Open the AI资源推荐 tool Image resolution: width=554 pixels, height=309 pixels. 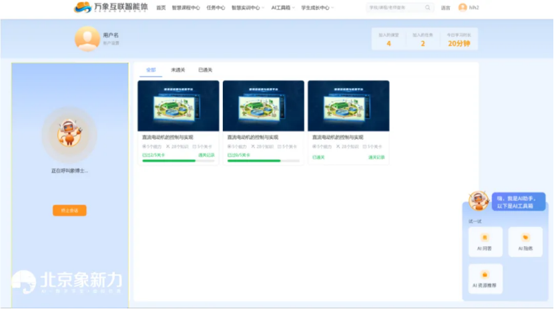click(x=485, y=278)
